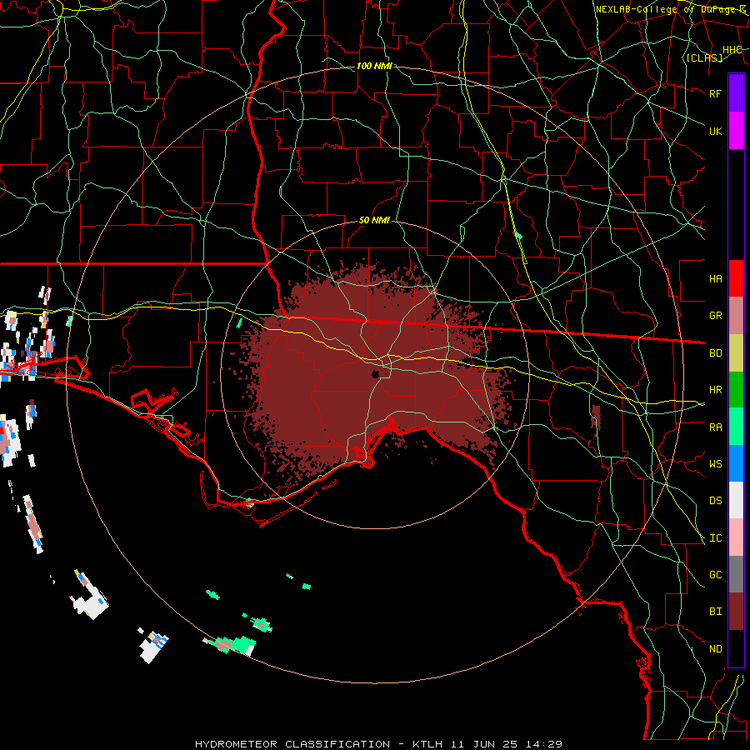Click the GR legend label
Viewport: 750px width, 750px height.
(715, 316)
